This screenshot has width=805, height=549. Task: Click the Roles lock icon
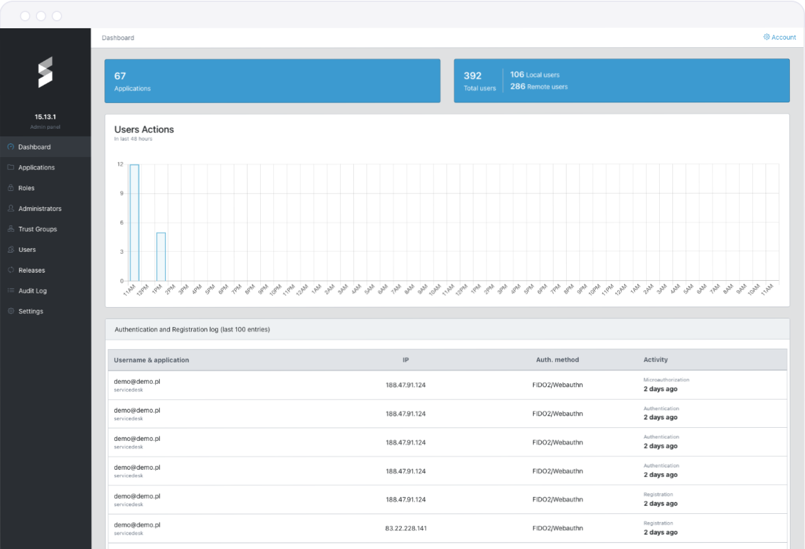tap(10, 188)
